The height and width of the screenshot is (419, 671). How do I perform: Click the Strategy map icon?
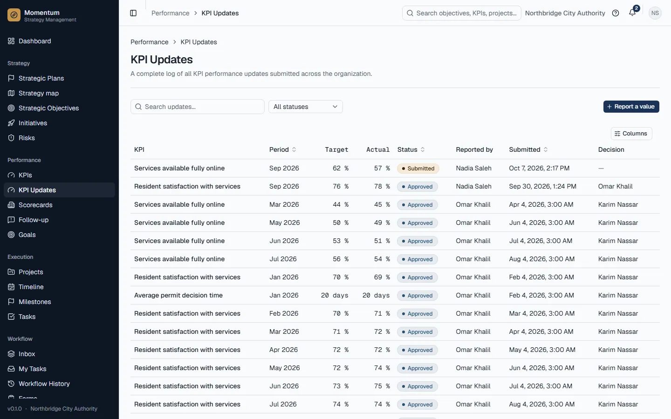click(x=11, y=93)
